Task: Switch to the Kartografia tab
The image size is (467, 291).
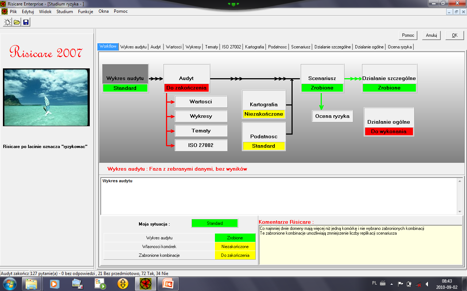Action: 255,47
